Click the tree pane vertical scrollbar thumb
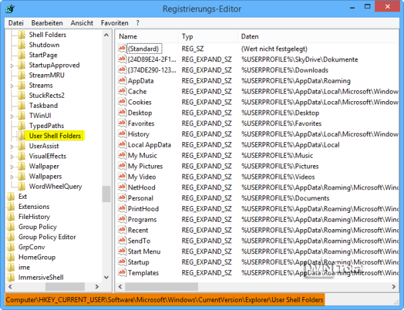Screen dimensions: 404x310 pyautogui.click(x=106, y=194)
